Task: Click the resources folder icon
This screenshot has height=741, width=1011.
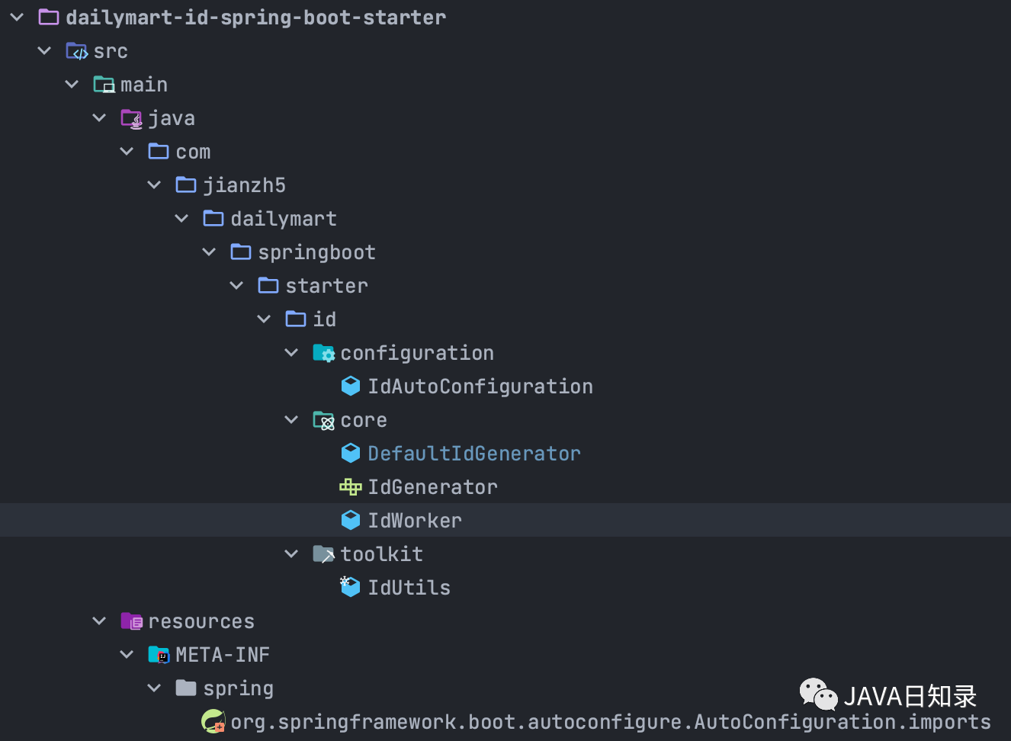Action: tap(132, 621)
